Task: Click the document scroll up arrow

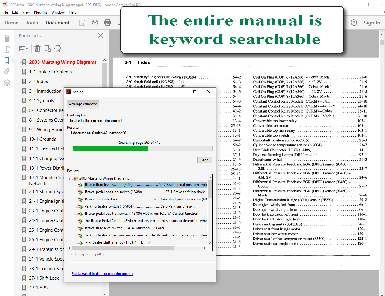Action: 382,35
